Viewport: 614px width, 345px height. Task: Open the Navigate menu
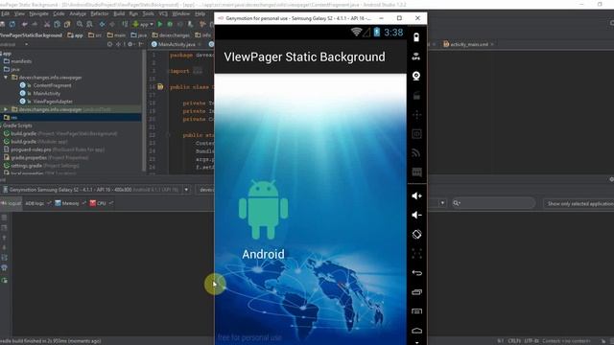click(x=38, y=13)
